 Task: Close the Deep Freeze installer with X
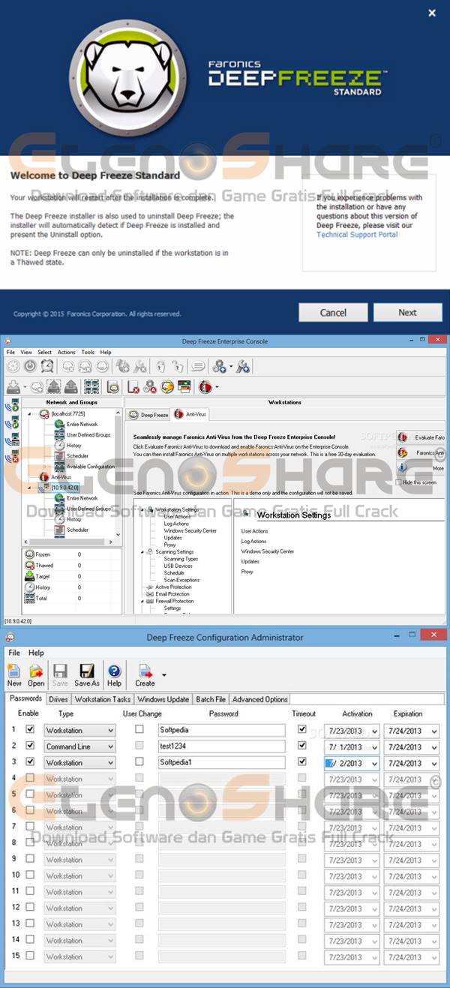pyautogui.click(x=432, y=13)
